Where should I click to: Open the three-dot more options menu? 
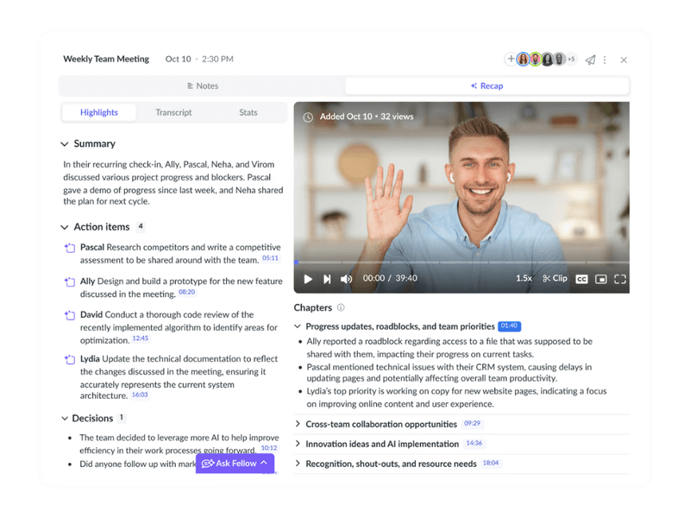click(605, 60)
